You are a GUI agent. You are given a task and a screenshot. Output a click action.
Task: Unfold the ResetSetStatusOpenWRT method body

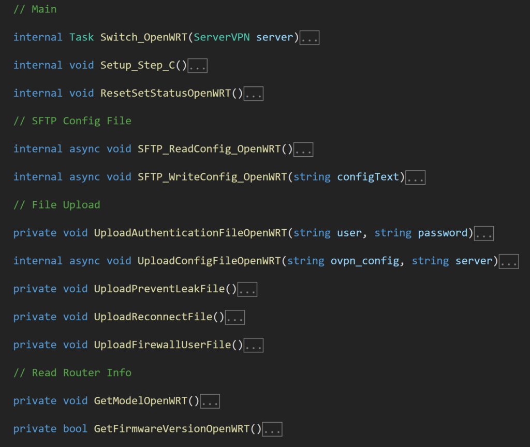(254, 94)
